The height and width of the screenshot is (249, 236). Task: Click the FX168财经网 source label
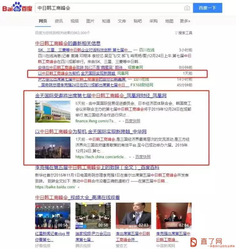pyautogui.click(x=142, y=85)
